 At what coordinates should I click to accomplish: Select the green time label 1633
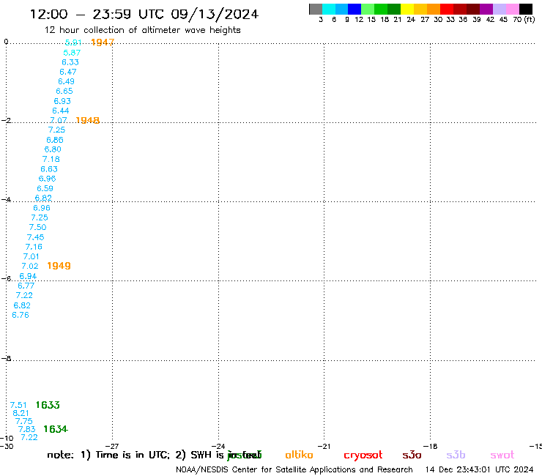pos(48,405)
